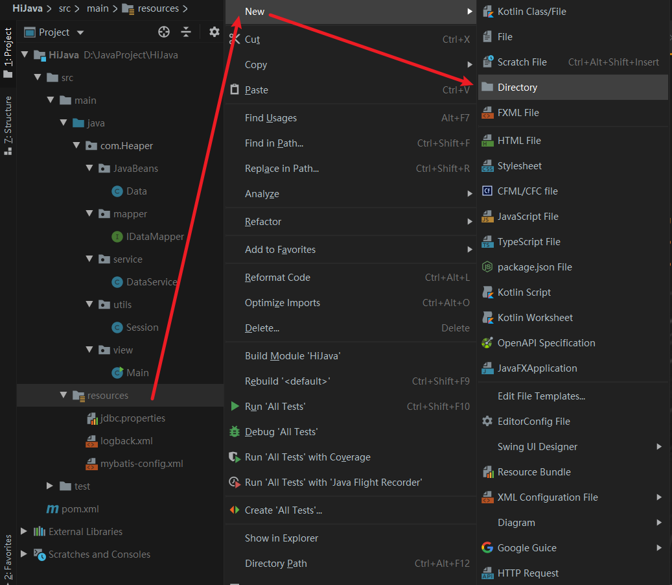Choose Scratch File icon entry
The width and height of the screenshot is (672, 585).
[488, 62]
